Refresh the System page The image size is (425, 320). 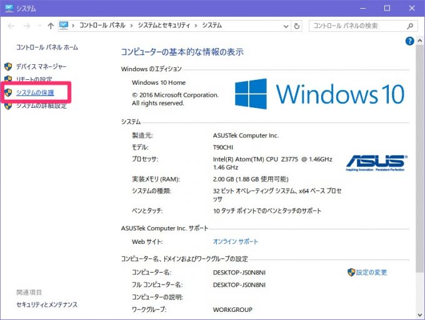point(297,26)
